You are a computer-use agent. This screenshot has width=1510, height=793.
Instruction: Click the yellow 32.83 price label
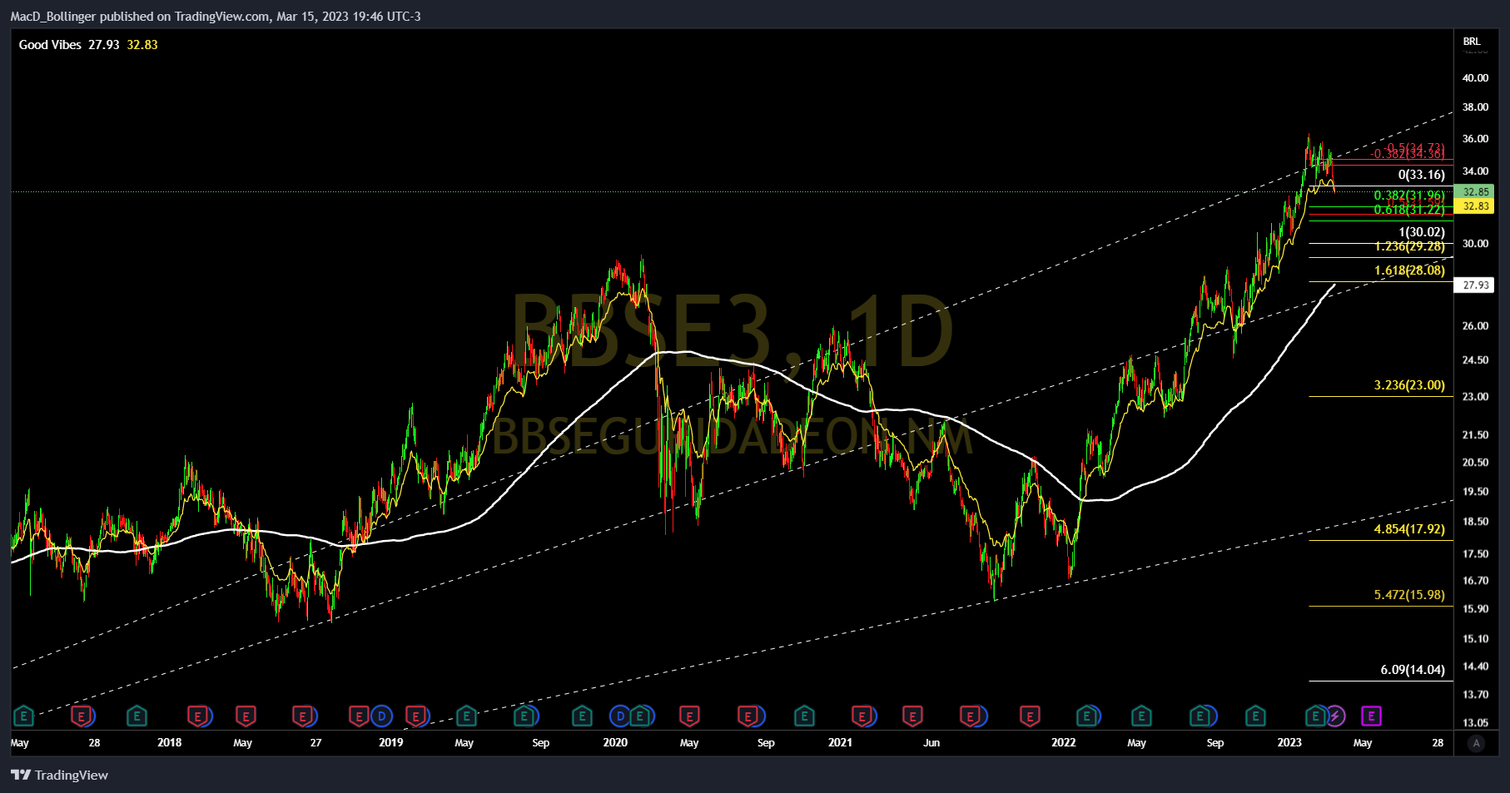(1476, 206)
